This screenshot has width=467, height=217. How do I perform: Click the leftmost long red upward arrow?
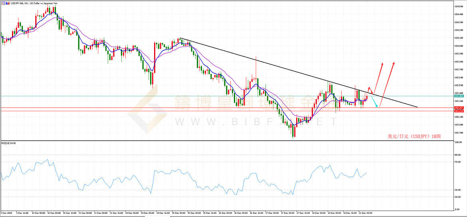pos(378,78)
